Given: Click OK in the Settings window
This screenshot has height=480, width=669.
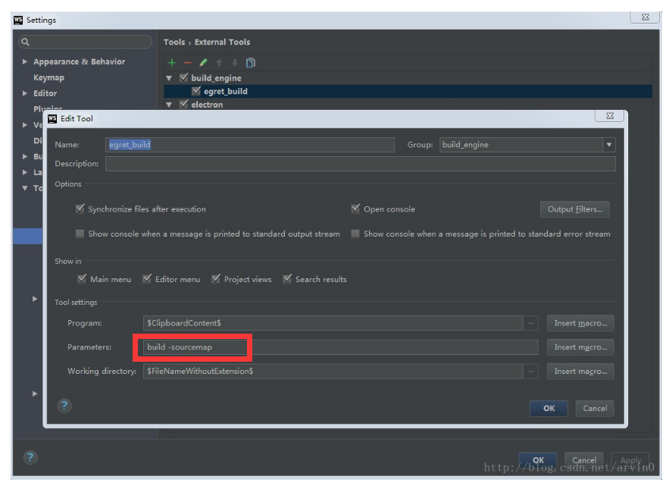Looking at the screenshot, I should pos(538,460).
